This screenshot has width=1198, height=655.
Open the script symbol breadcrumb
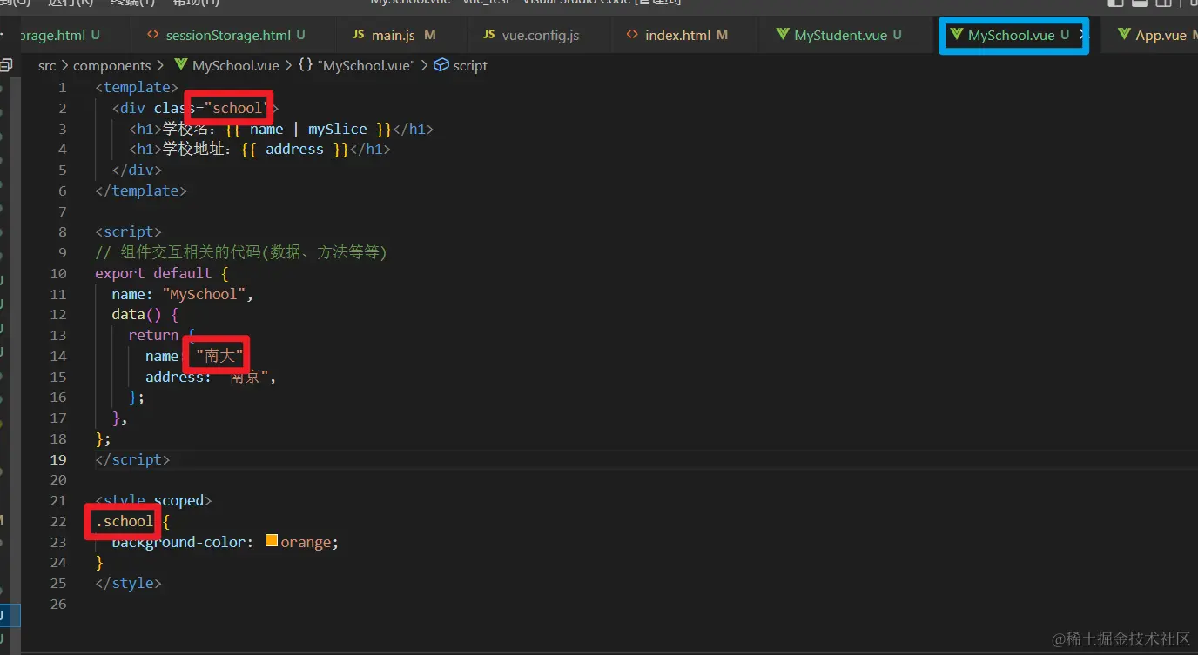pyautogui.click(x=461, y=65)
